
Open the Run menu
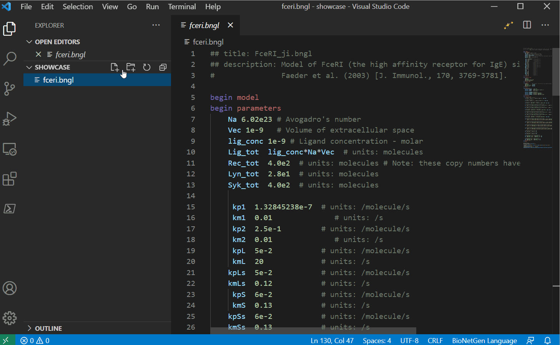point(152,7)
